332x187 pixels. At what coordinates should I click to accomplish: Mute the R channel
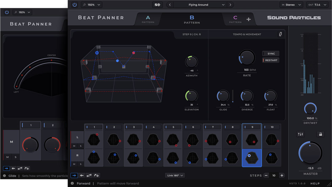point(74,164)
